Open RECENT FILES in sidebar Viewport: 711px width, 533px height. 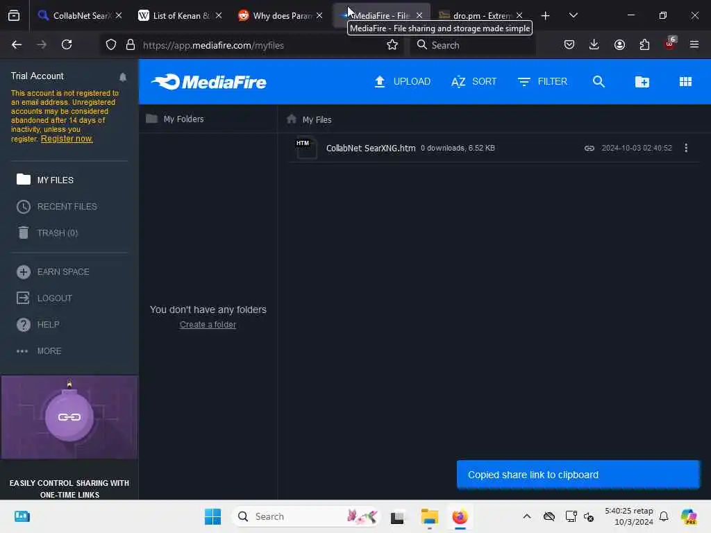coord(57,207)
